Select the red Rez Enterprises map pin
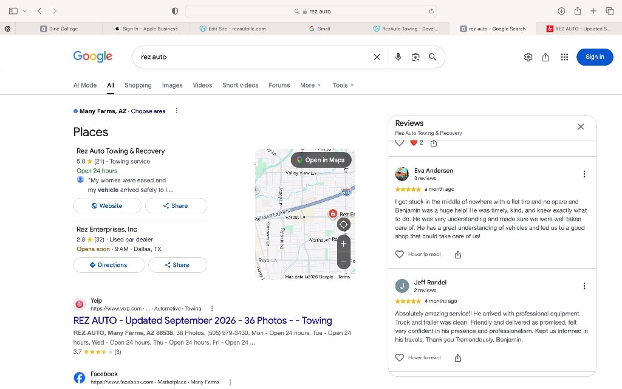Viewport: 622px width, 389px height. (x=333, y=213)
